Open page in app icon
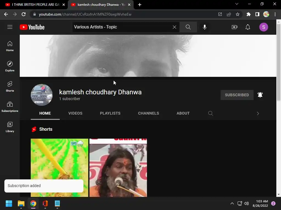 pyautogui.click(x=220, y=14)
